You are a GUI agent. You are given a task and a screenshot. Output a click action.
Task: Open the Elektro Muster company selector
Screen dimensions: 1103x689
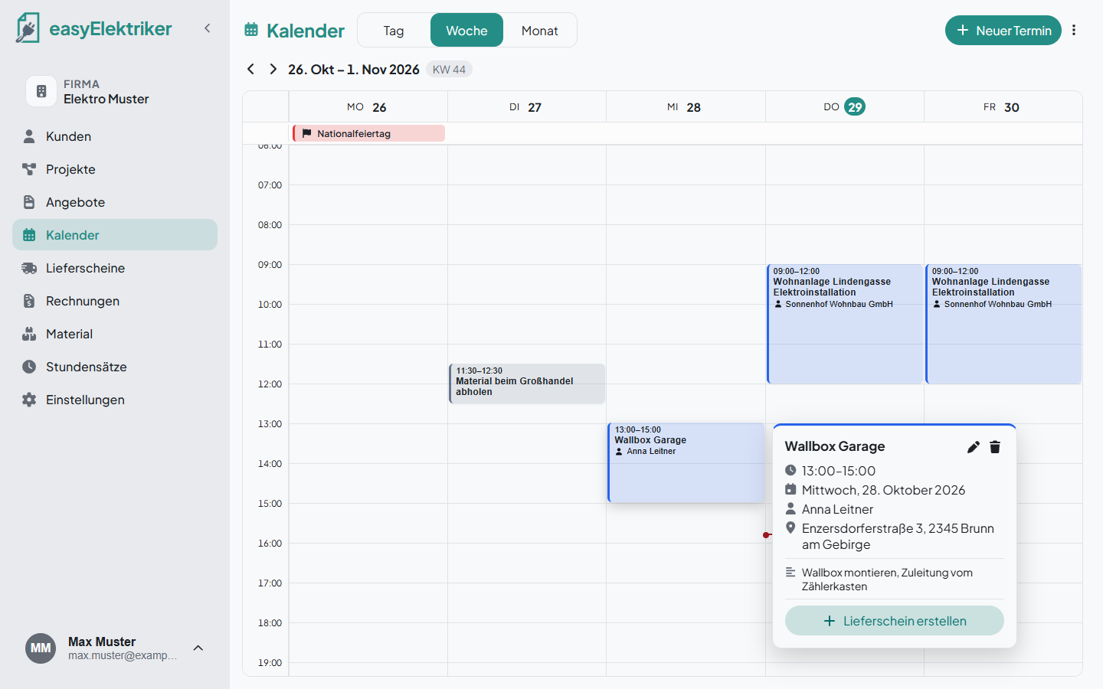[115, 91]
